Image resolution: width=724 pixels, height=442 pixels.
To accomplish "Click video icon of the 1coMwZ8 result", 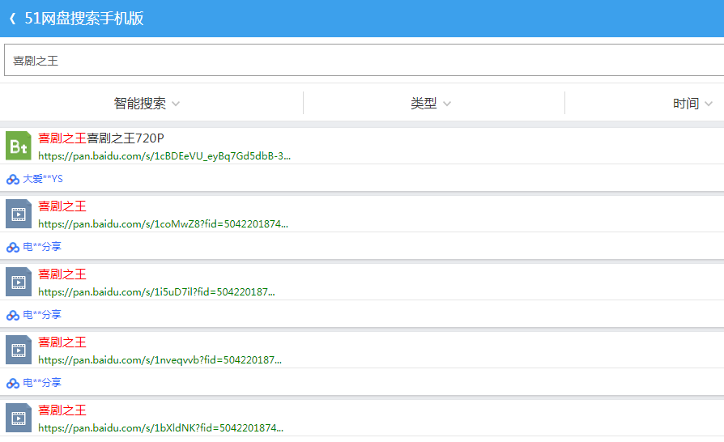I will click(x=19, y=214).
